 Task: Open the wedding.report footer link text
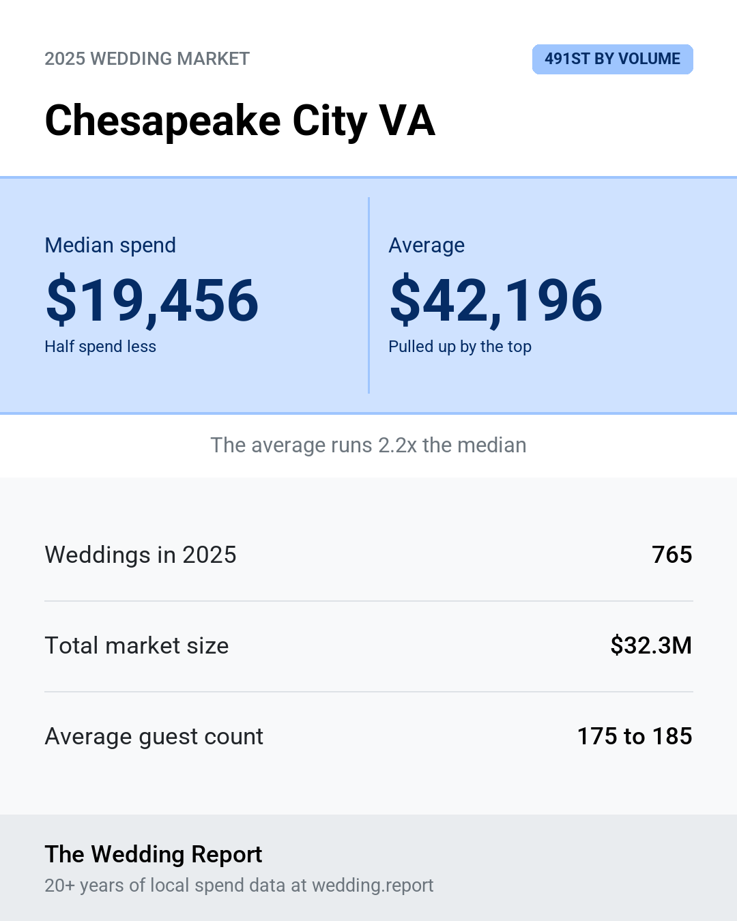373,886
